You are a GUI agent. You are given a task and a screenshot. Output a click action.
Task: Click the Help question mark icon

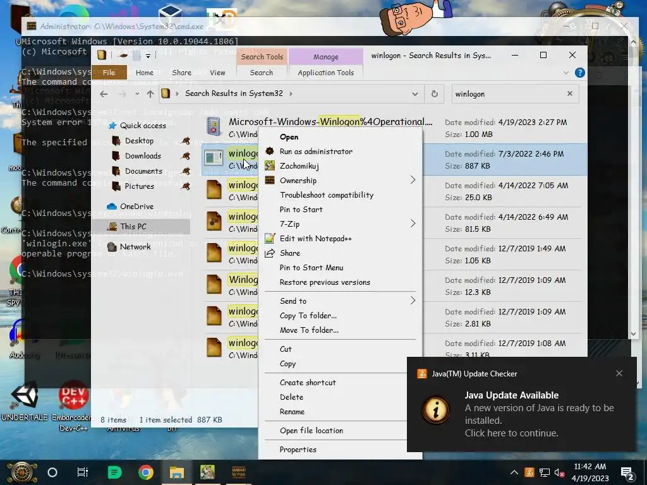[x=580, y=73]
